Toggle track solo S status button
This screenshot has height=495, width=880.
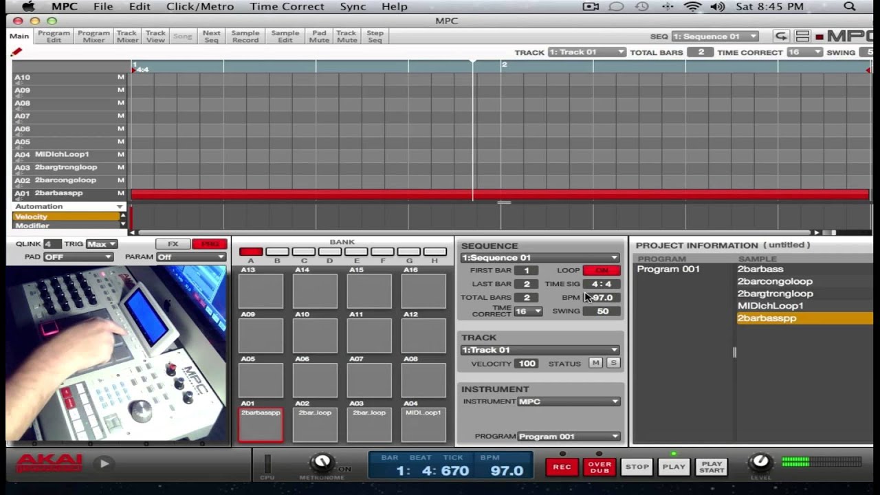coord(613,363)
